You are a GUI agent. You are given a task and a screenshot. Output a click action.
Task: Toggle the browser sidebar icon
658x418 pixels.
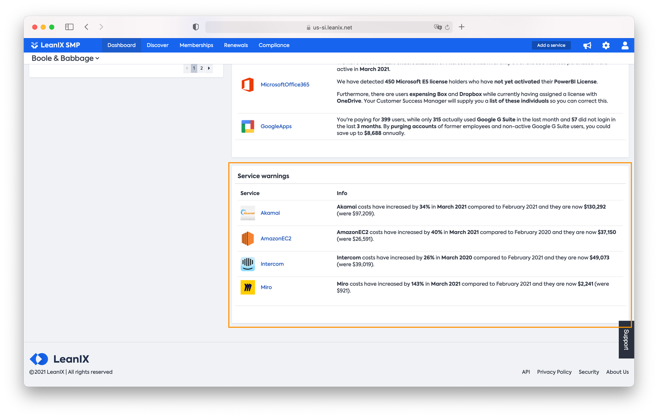pos(69,27)
